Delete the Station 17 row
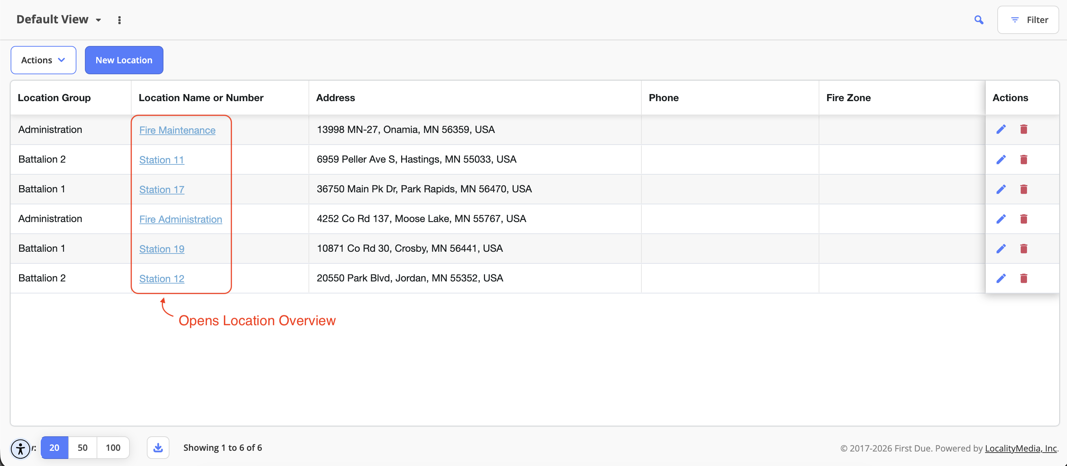Viewport: 1067px width, 466px height. pyautogui.click(x=1023, y=189)
